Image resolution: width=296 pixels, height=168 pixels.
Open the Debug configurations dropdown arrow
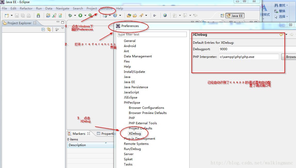75,15
